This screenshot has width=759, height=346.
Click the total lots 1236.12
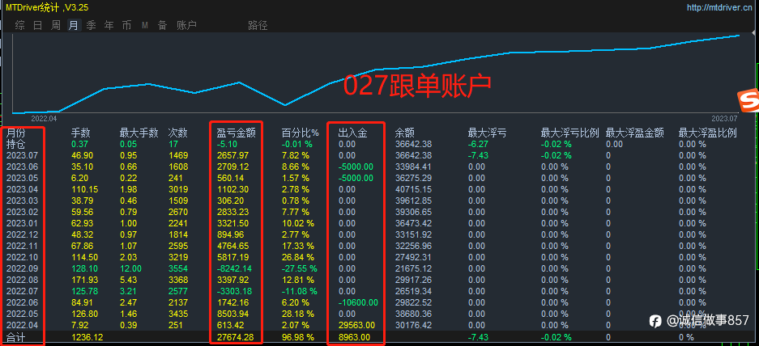coord(87,337)
